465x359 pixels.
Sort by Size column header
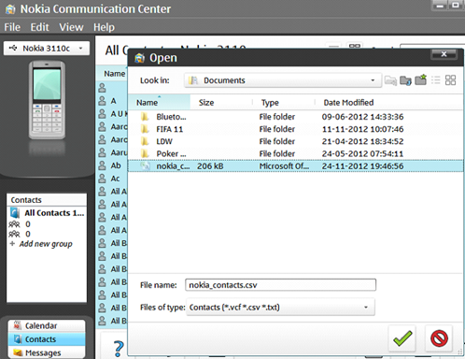221,102
